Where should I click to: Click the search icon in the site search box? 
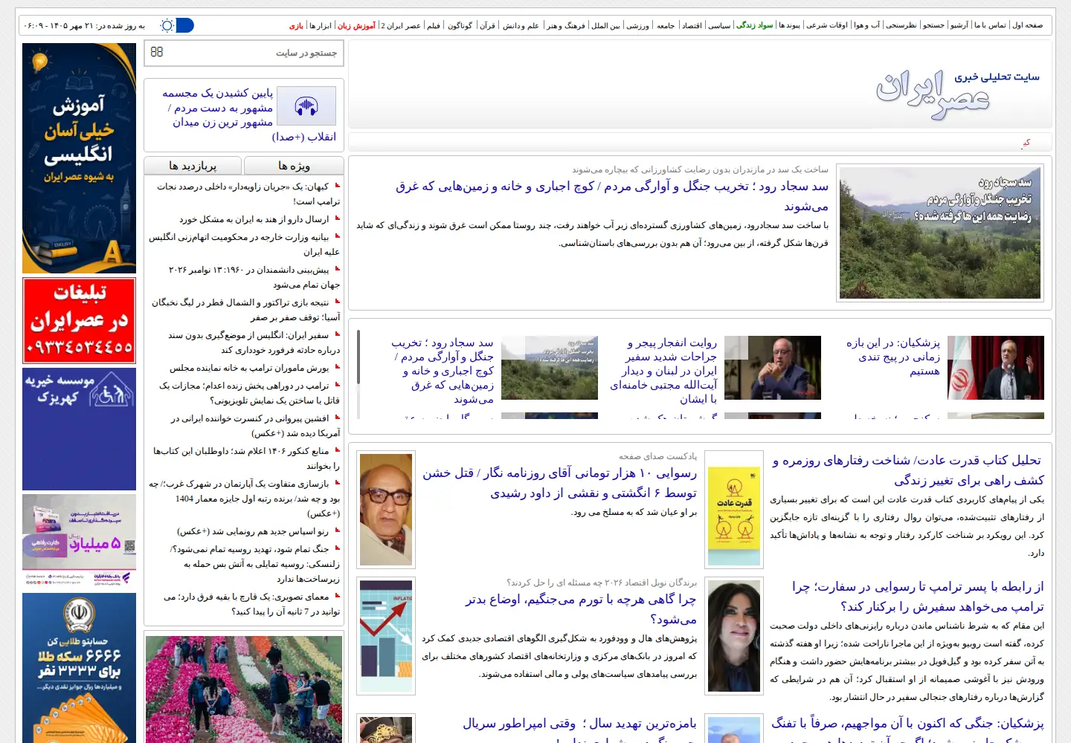click(x=157, y=52)
